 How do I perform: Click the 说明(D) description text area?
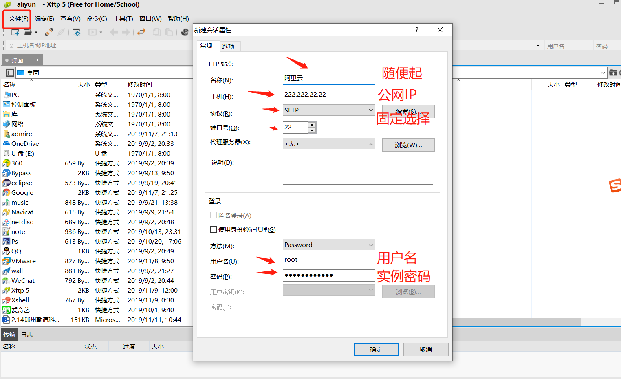click(x=358, y=170)
